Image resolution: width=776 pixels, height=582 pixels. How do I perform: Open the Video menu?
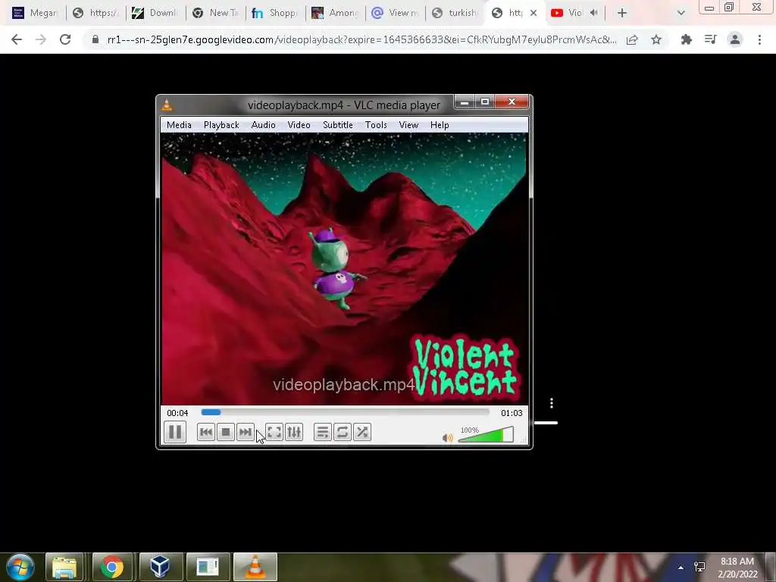coord(299,125)
